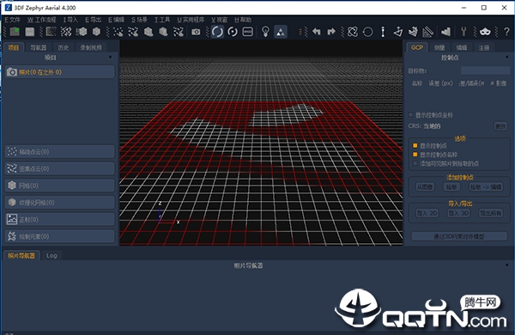Click the question mark help icon

point(506,32)
